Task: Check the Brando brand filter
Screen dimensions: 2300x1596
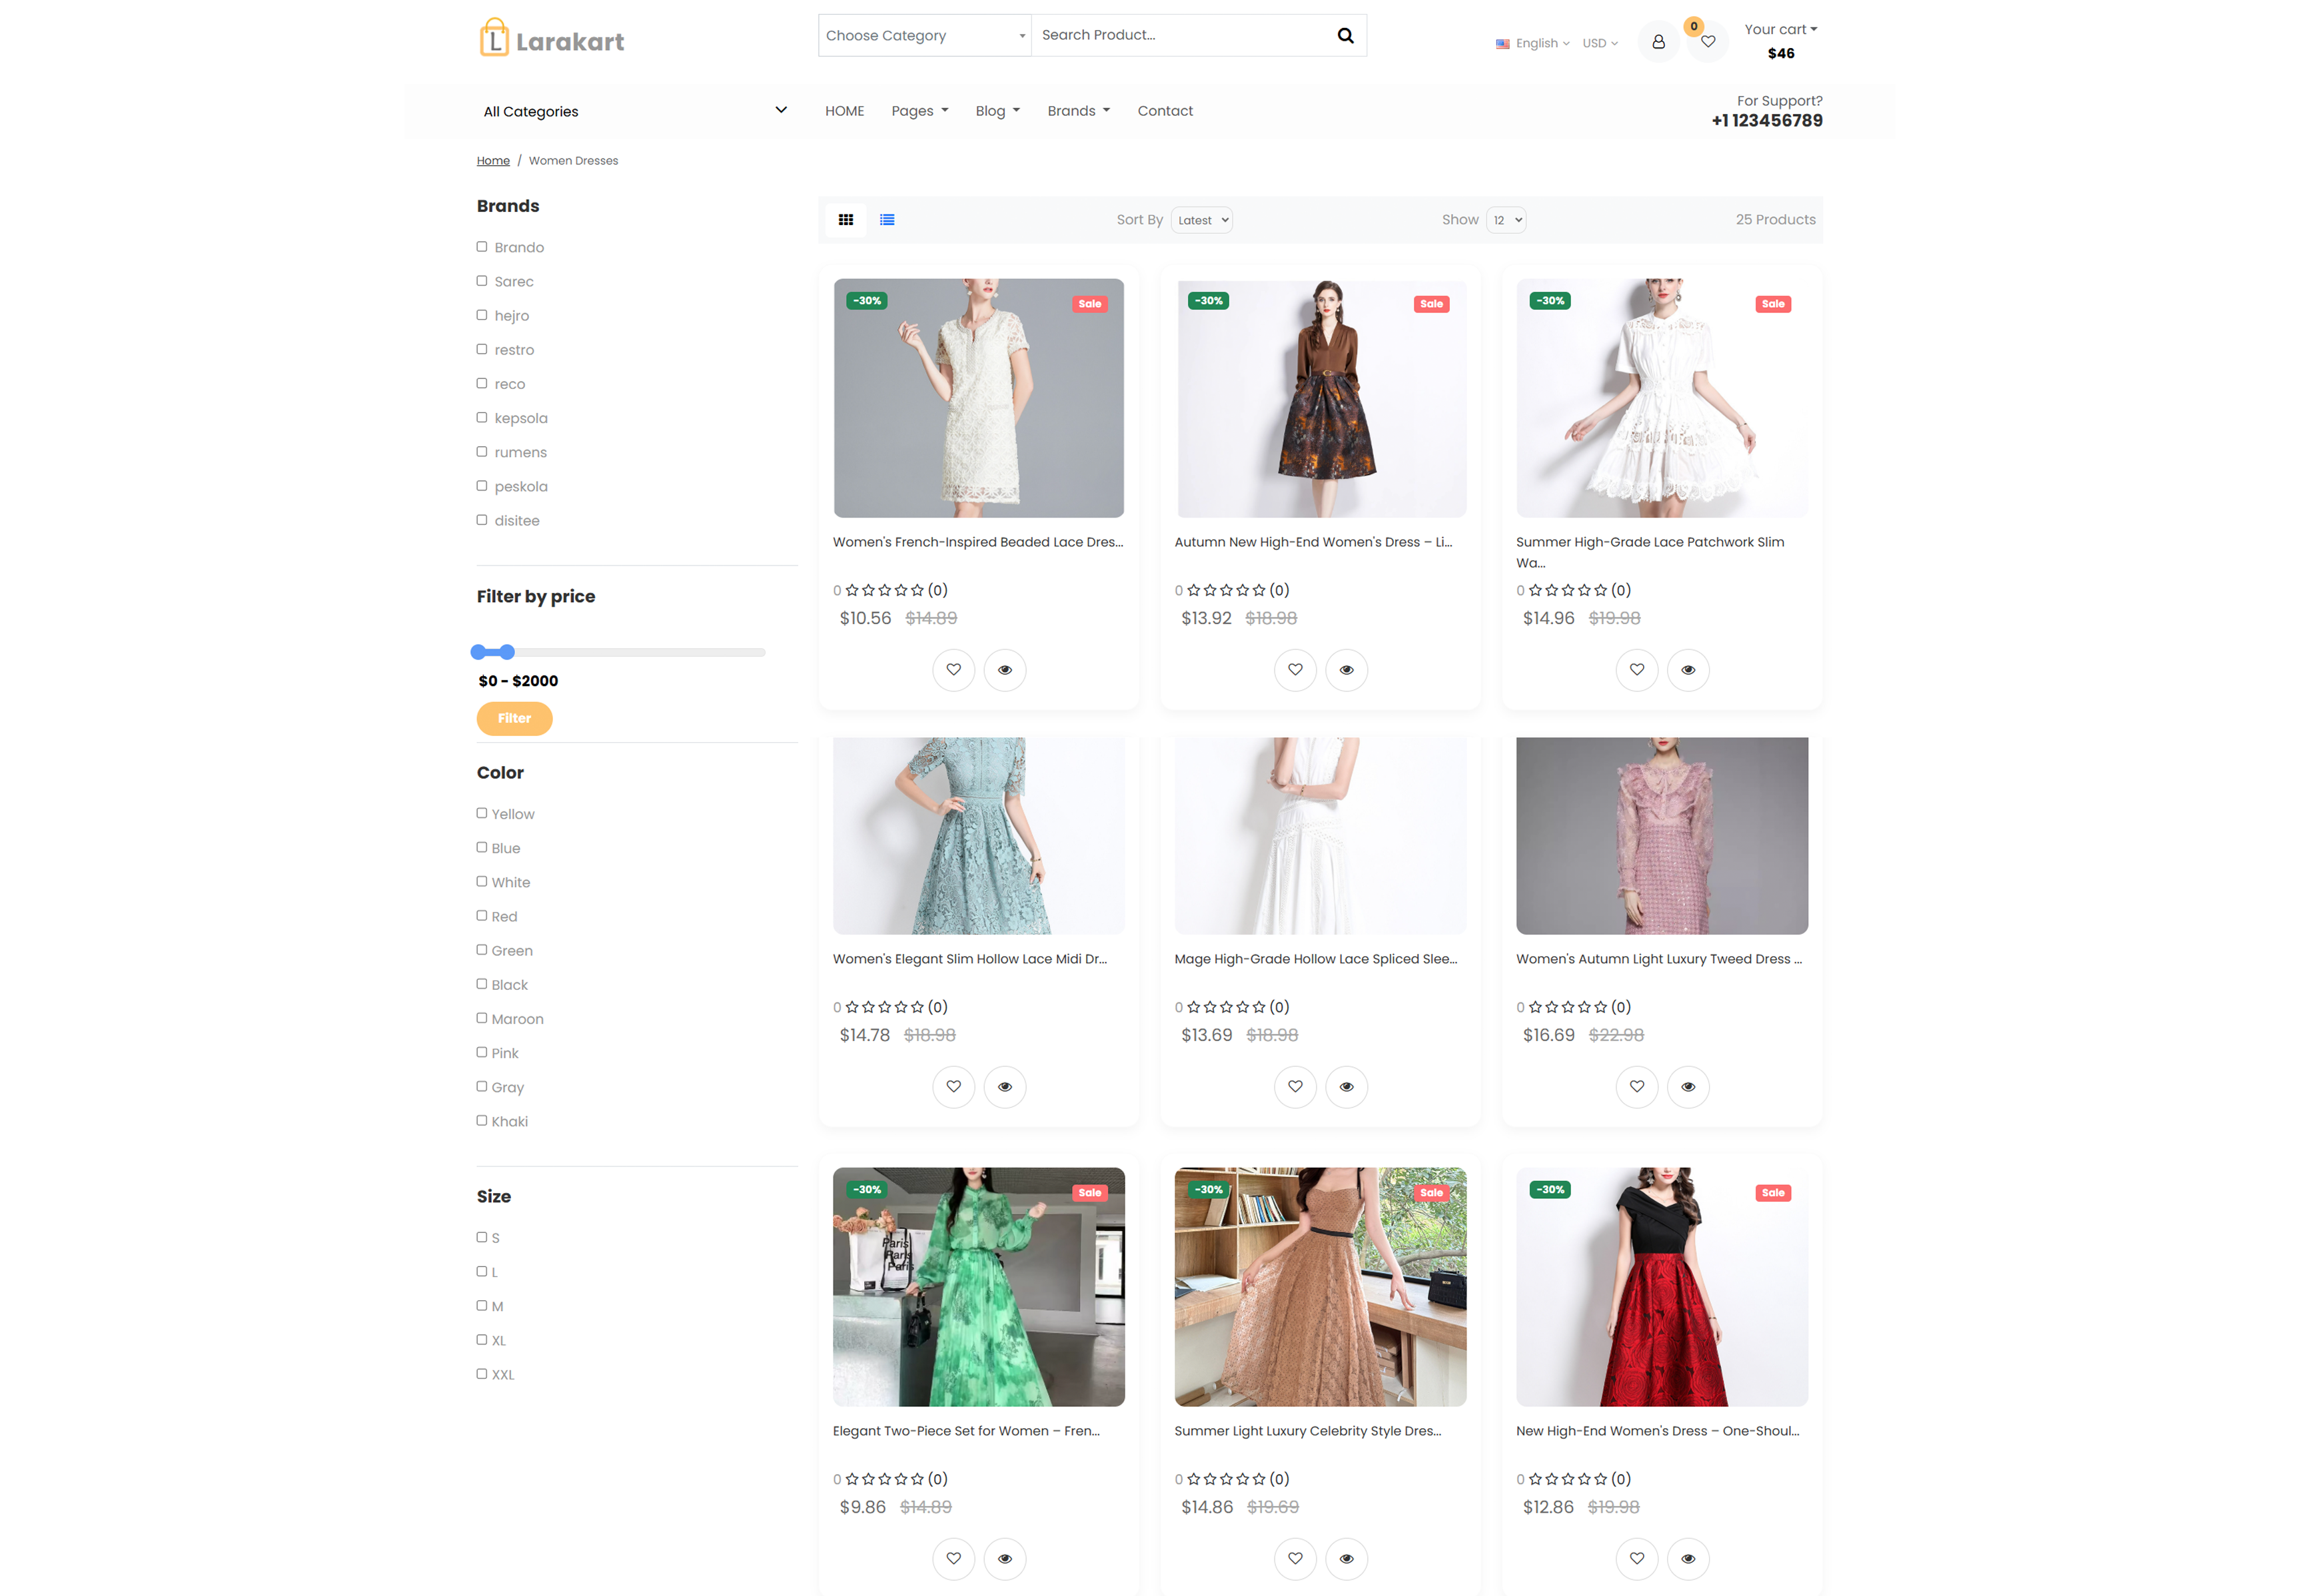Action: (x=482, y=247)
